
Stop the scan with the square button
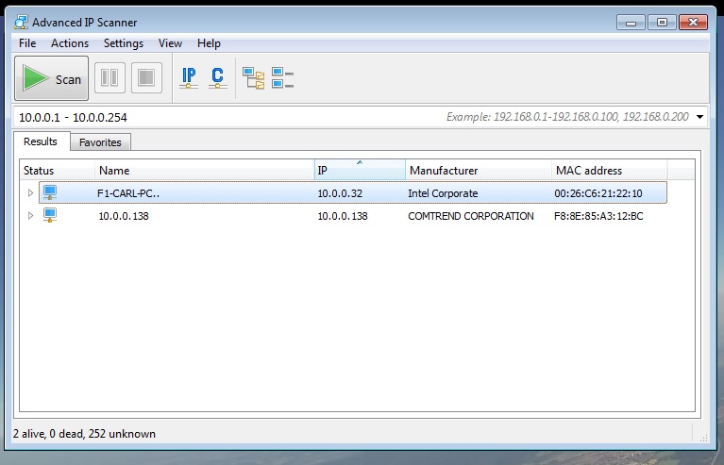146,78
